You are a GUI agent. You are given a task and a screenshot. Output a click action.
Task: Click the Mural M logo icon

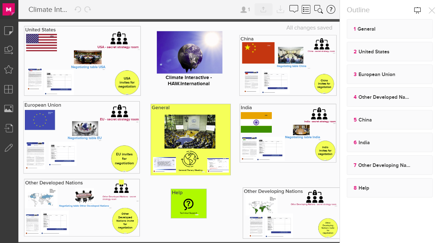tap(9, 9)
